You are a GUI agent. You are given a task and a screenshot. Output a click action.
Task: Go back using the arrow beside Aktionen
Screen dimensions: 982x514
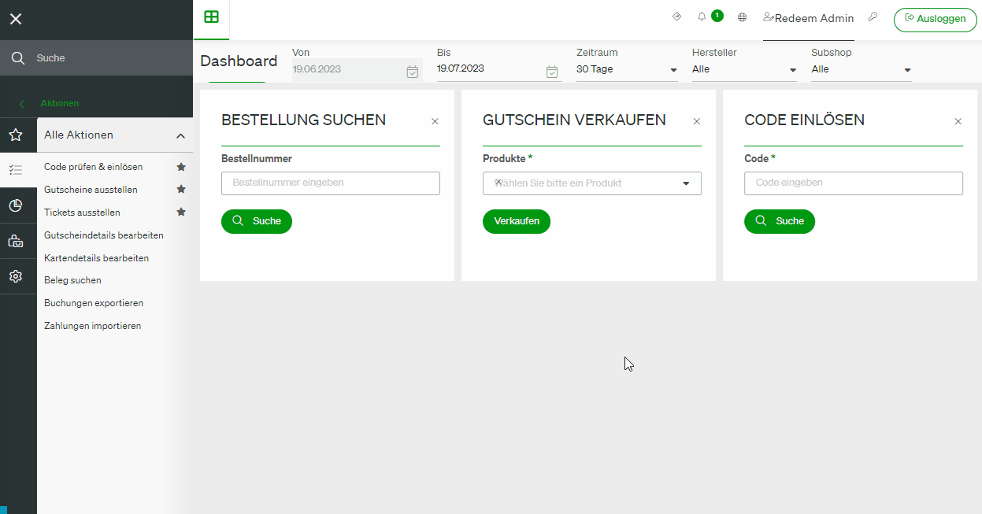21,104
